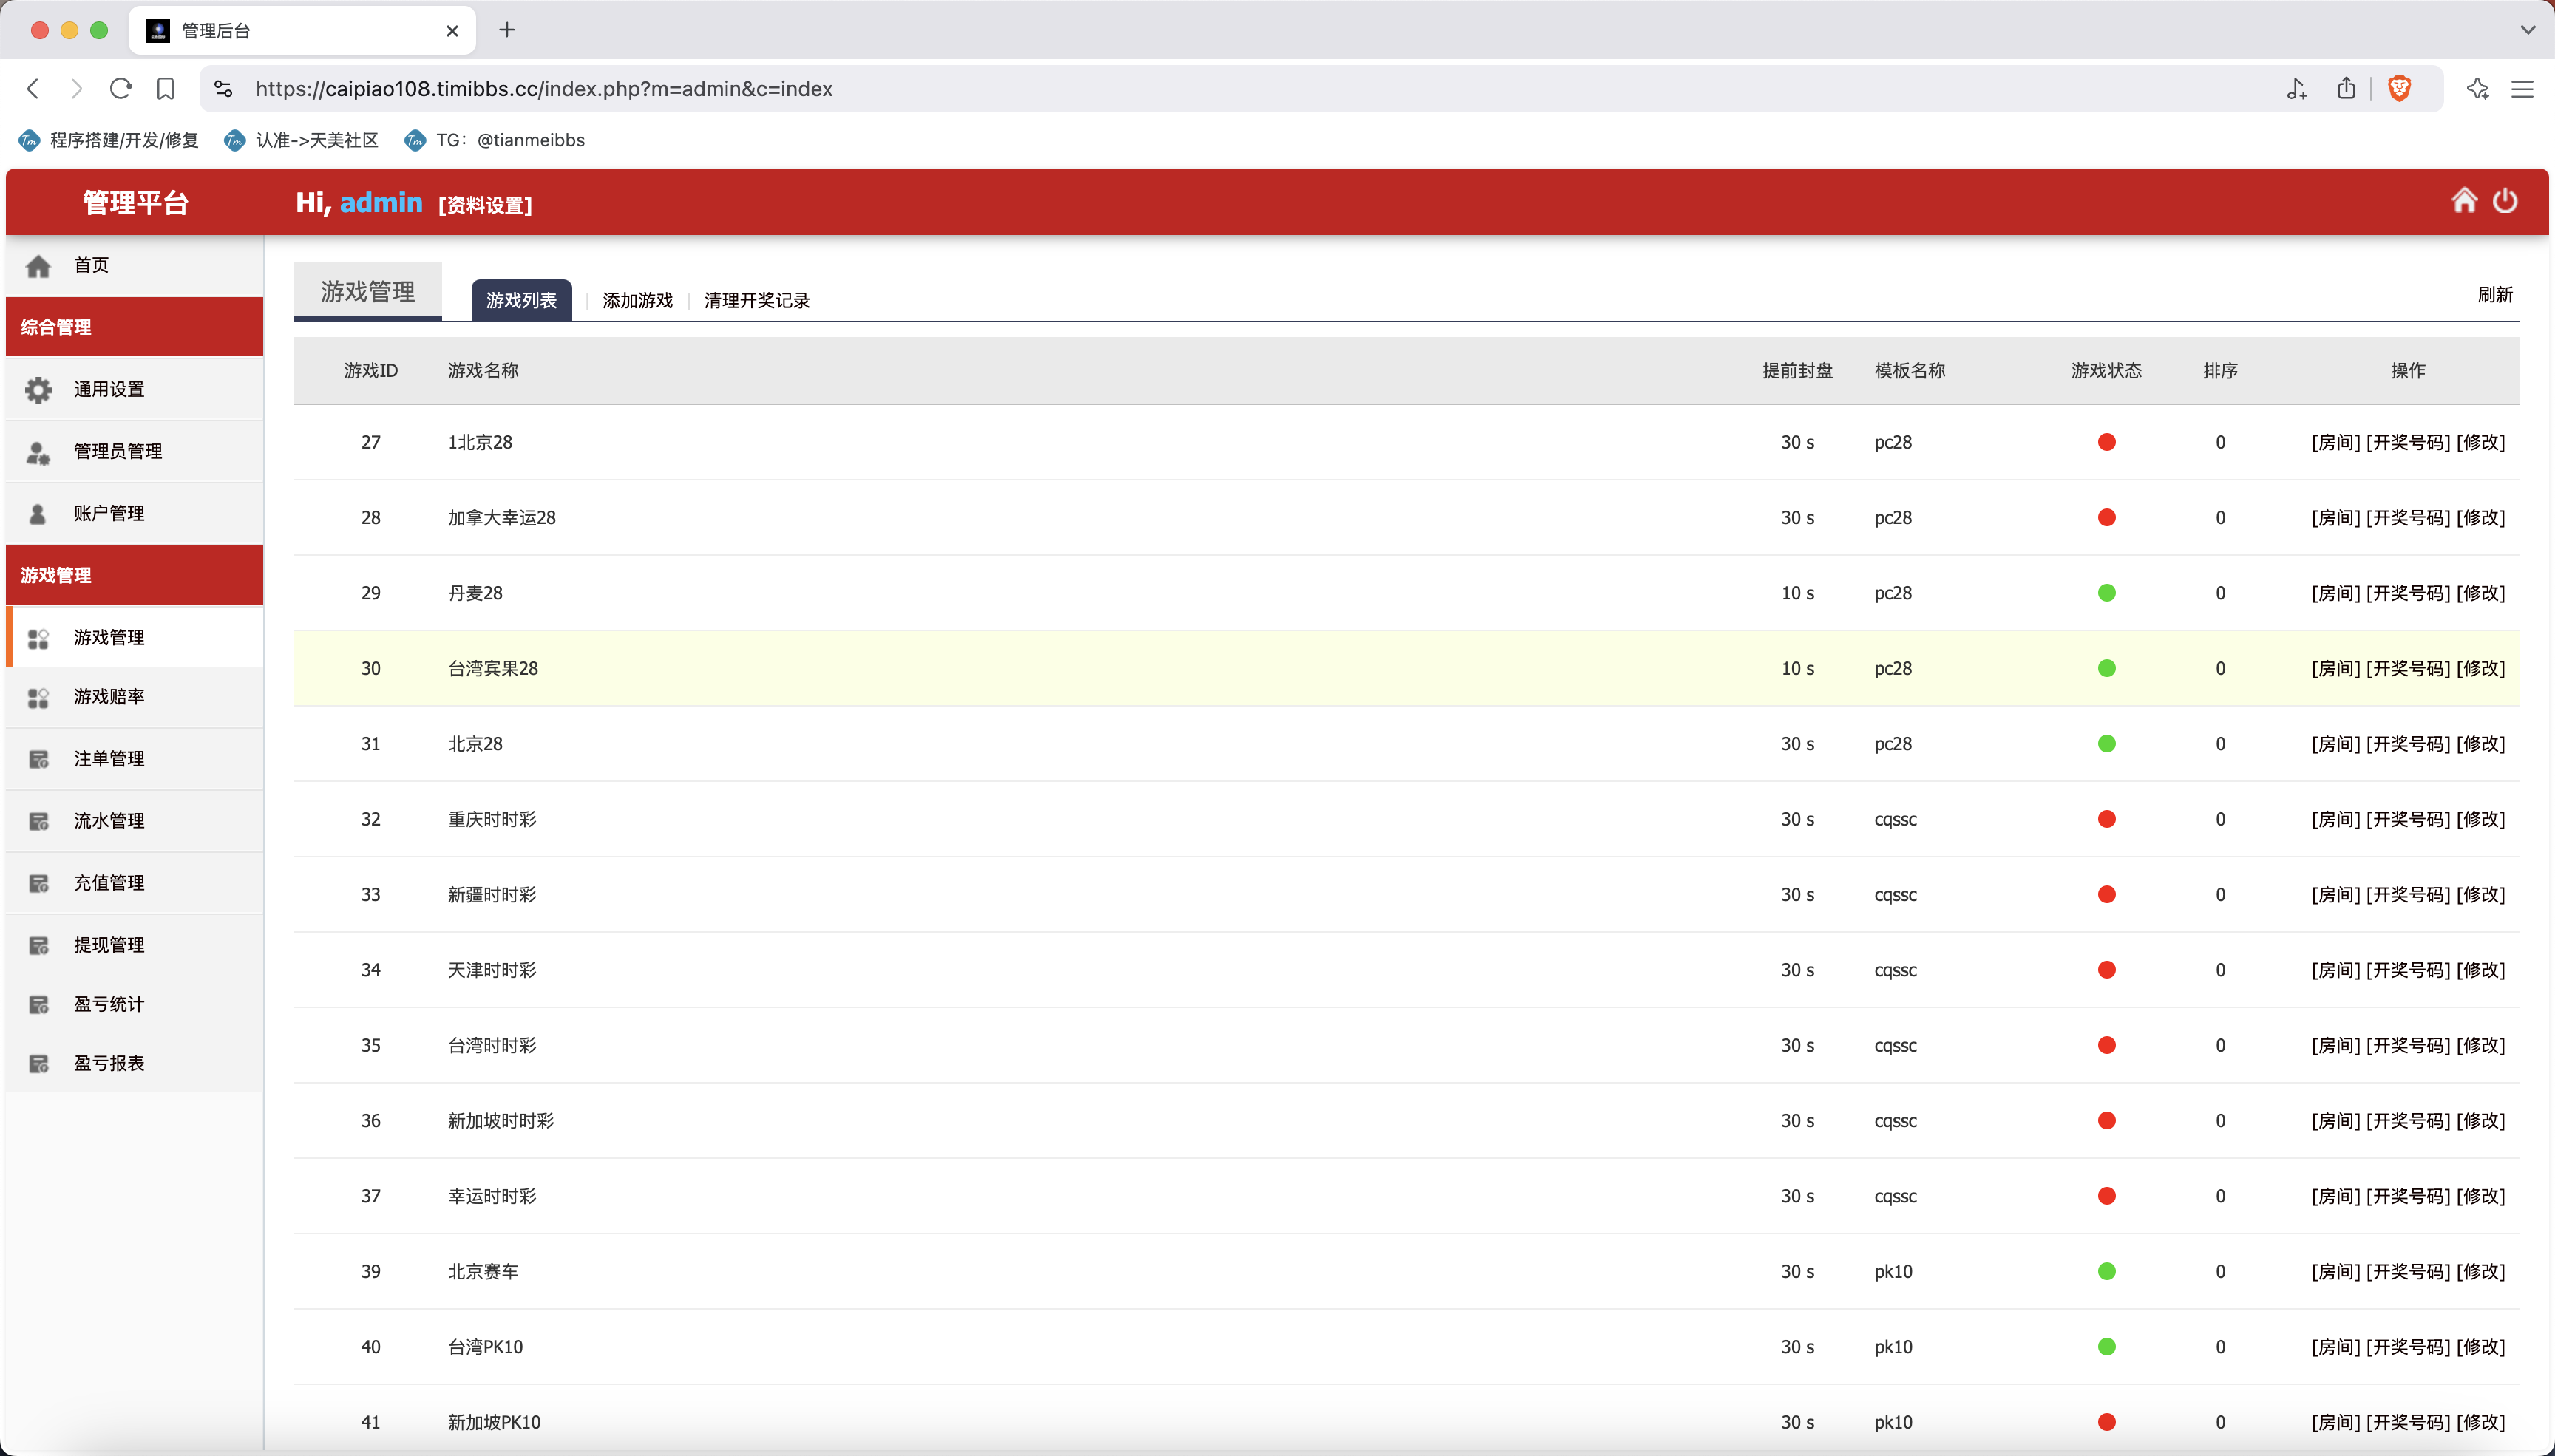Click the 充值管理 sidebar icon
This screenshot has height=1456, width=2555.
38,883
